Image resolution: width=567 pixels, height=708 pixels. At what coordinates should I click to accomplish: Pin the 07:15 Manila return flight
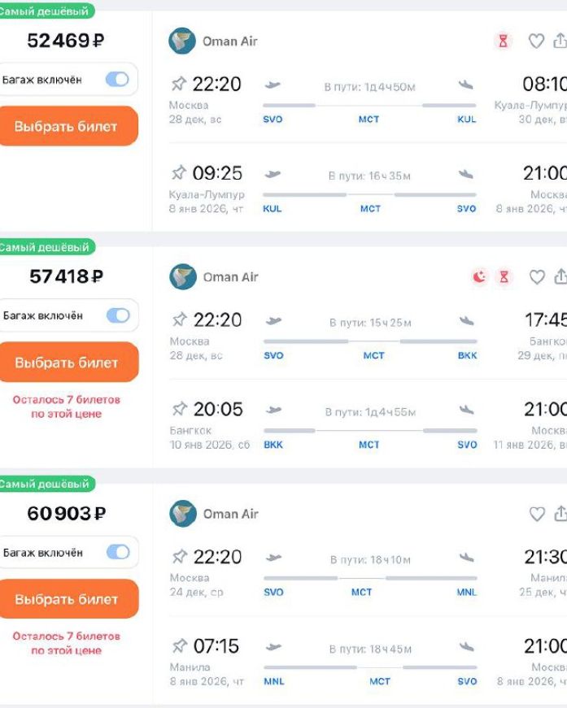point(180,645)
